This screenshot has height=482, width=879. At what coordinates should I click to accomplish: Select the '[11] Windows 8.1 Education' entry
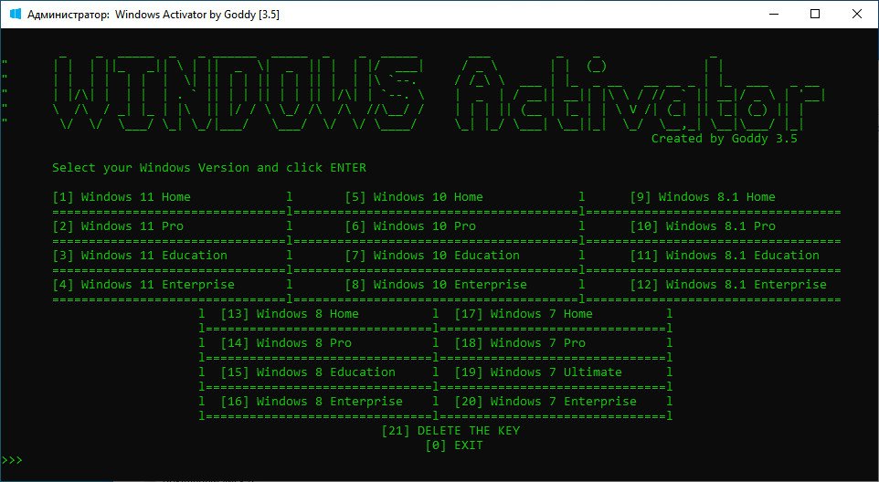click(725, 256)
